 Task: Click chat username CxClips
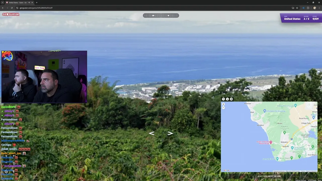coord(6,145)
